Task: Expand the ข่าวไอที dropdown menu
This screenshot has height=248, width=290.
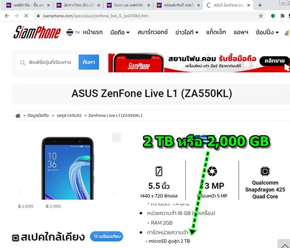Action: point(187,33)
